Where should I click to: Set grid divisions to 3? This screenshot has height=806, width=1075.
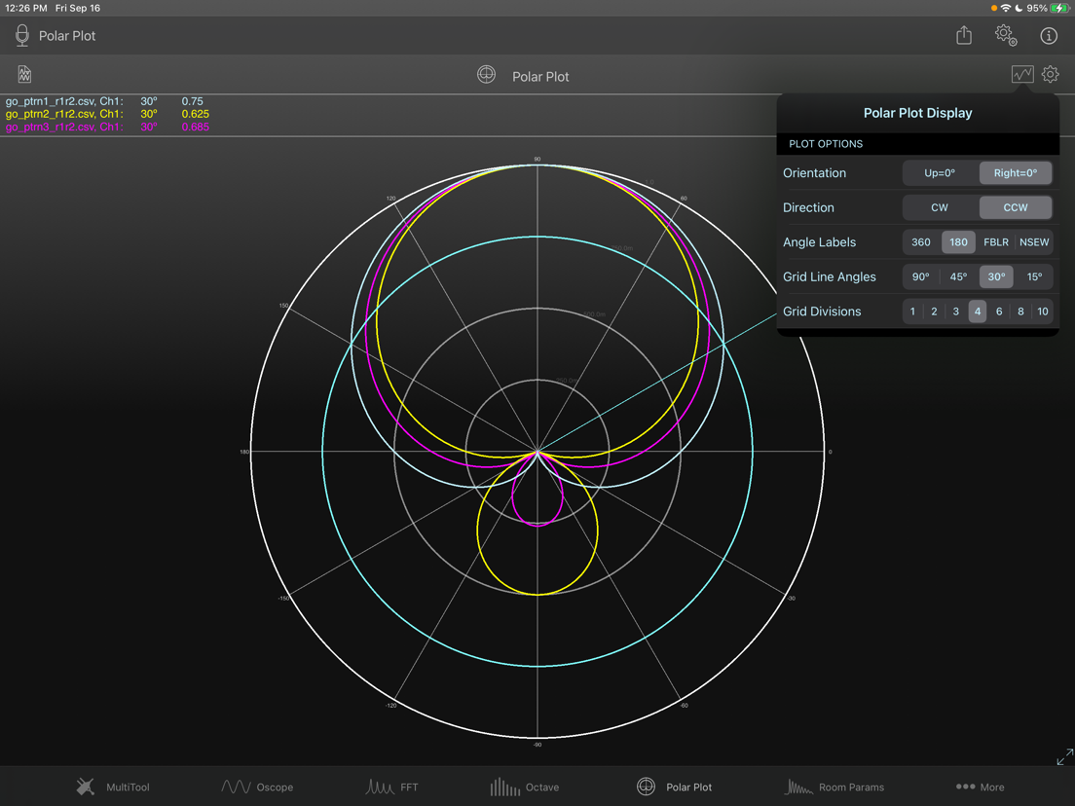click(x=955, y=311)
